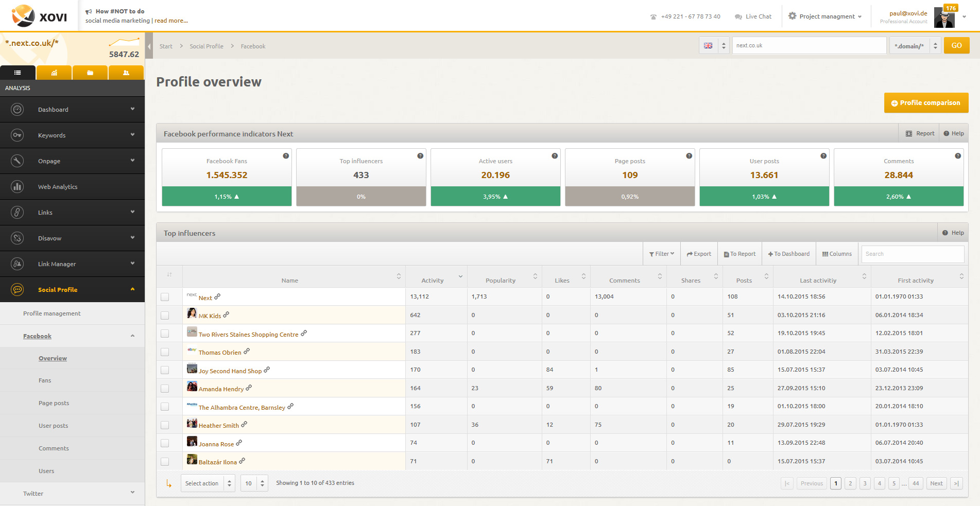This screenshot has width=980, height=506.
Task: Expand the Links menu chevron
Action: (132, 212)
